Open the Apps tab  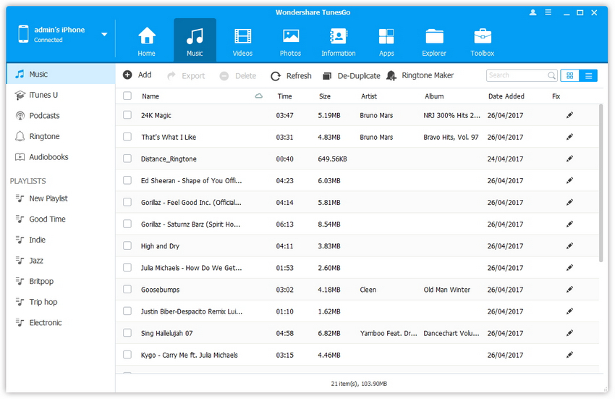386,41
